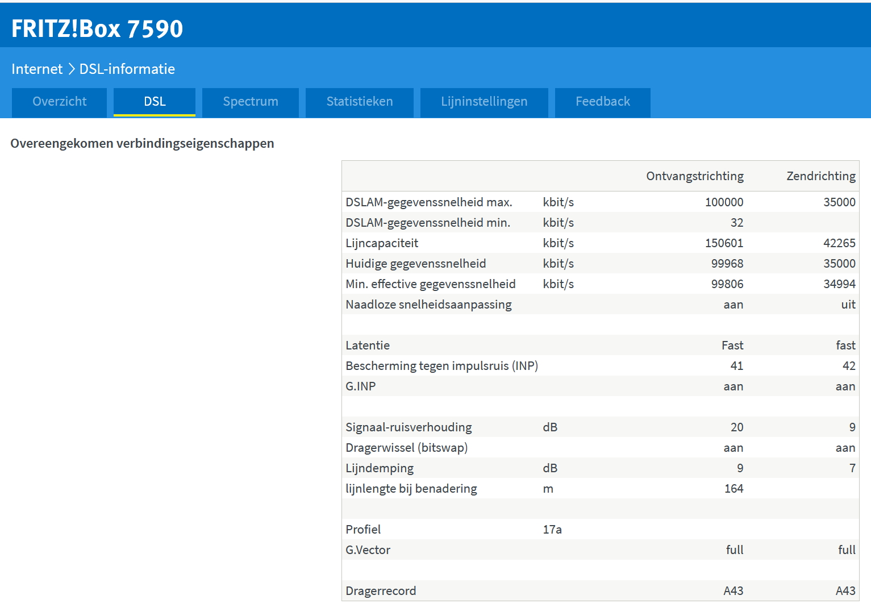Click the 17a profile value
This screenshot has height=616, width=871.
pyautogui.click(x=552, y=530)
